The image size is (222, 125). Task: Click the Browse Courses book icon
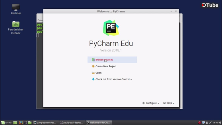pos(93,60)
